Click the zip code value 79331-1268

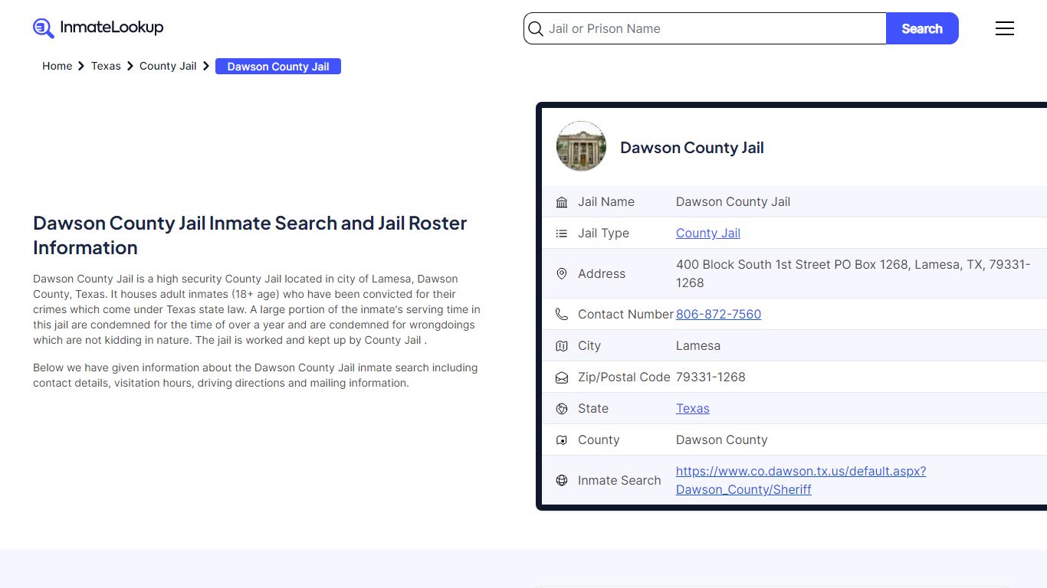tap(711, 377)
